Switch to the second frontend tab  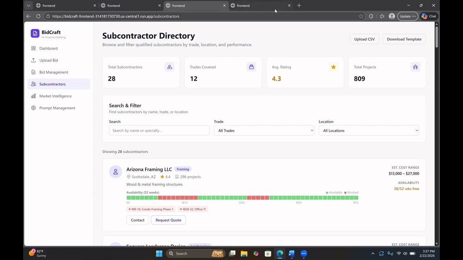coord(131,5)
